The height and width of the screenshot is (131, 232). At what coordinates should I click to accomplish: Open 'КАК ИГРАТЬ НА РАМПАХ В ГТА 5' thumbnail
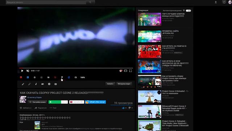(x=150, y=51)
